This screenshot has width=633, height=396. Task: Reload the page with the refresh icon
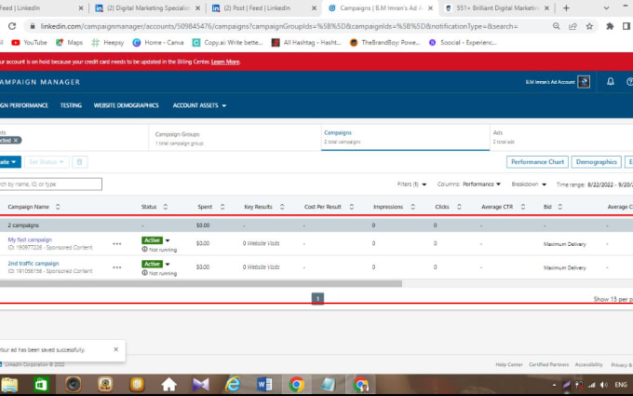(12, 26)
